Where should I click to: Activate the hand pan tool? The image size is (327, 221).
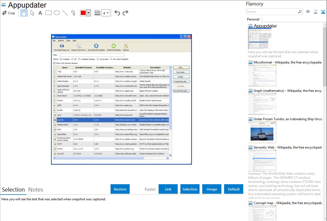click(24, 13)
